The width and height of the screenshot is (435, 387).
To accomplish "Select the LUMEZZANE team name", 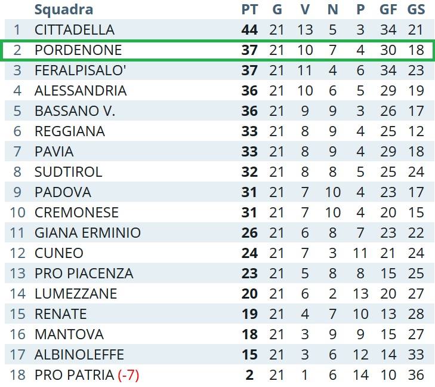I will [x=76, y=293].
